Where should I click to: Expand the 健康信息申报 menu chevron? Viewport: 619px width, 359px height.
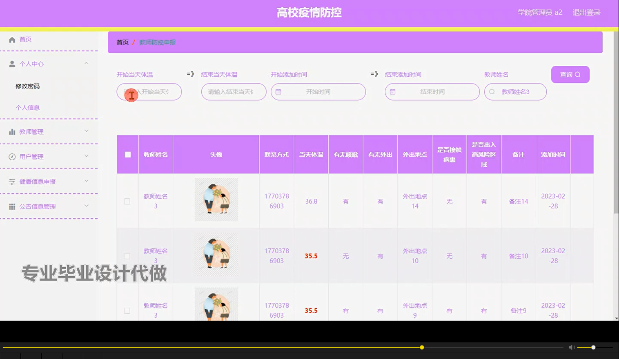86,181
